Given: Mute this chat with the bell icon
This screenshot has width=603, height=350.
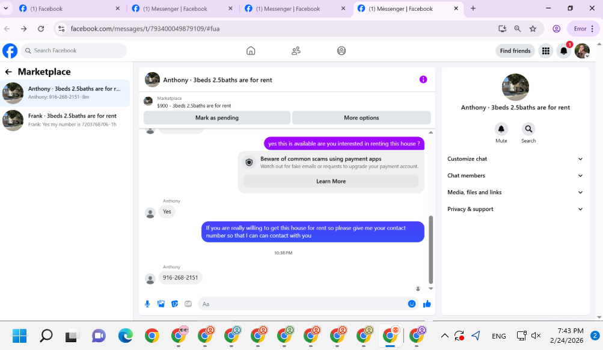Looking at the screenshot, I should click(x=501, y=129).
